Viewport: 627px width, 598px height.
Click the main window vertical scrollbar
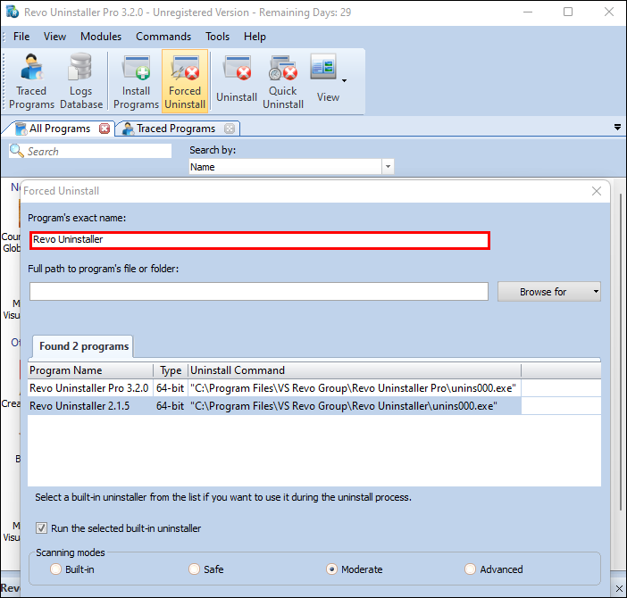620,352
